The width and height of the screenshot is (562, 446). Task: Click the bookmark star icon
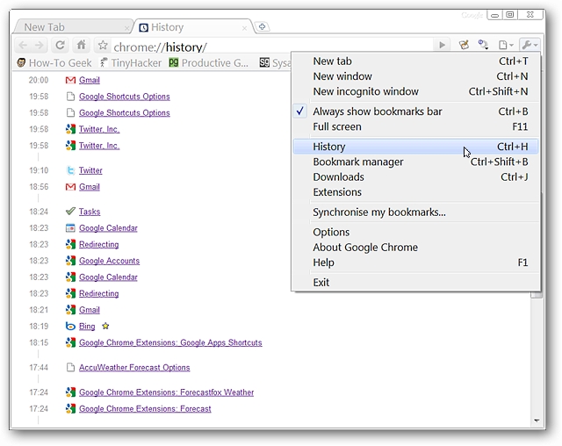pyautogui.click(x=103, y=46)
